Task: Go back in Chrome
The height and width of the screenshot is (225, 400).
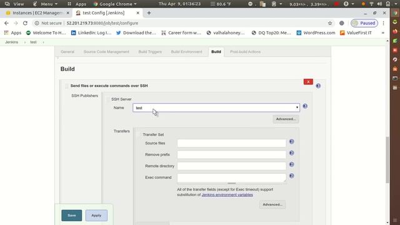Action: coord(6,23)
